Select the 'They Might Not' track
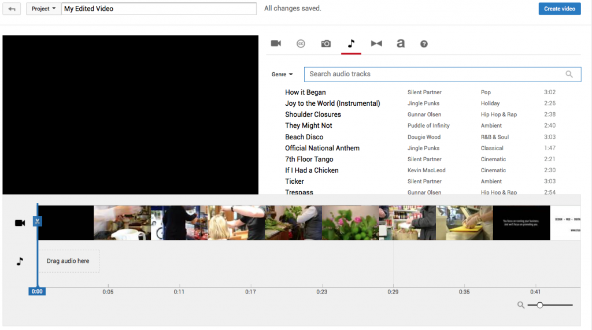The width and height of the screenshot is (592, 330). coord(309,125)
